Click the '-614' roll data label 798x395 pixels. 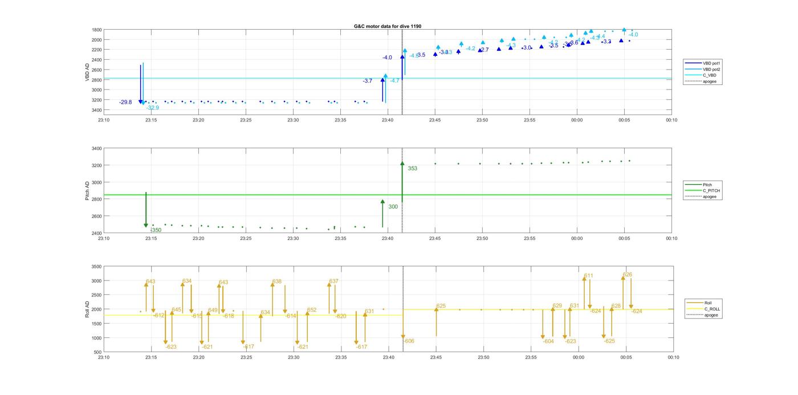(x=291, y=316)
